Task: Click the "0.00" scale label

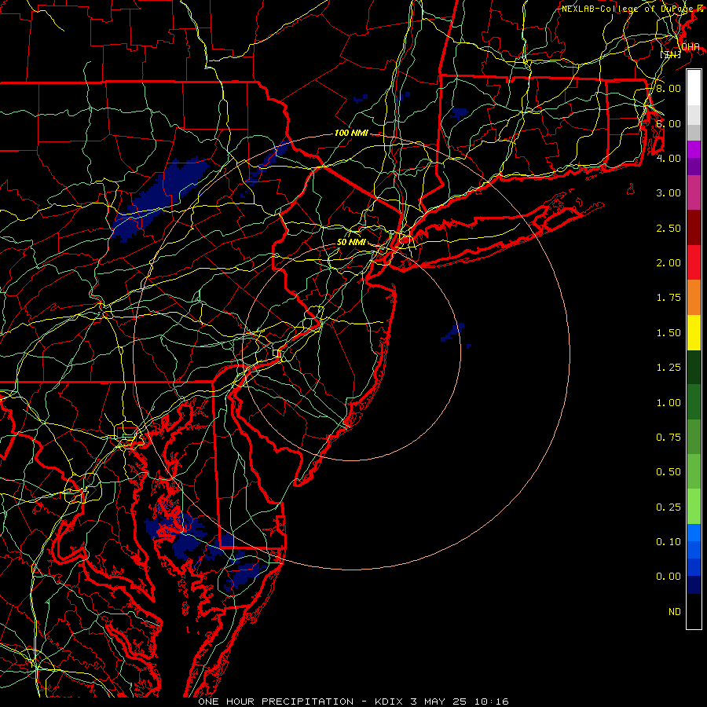Action: 669,577
